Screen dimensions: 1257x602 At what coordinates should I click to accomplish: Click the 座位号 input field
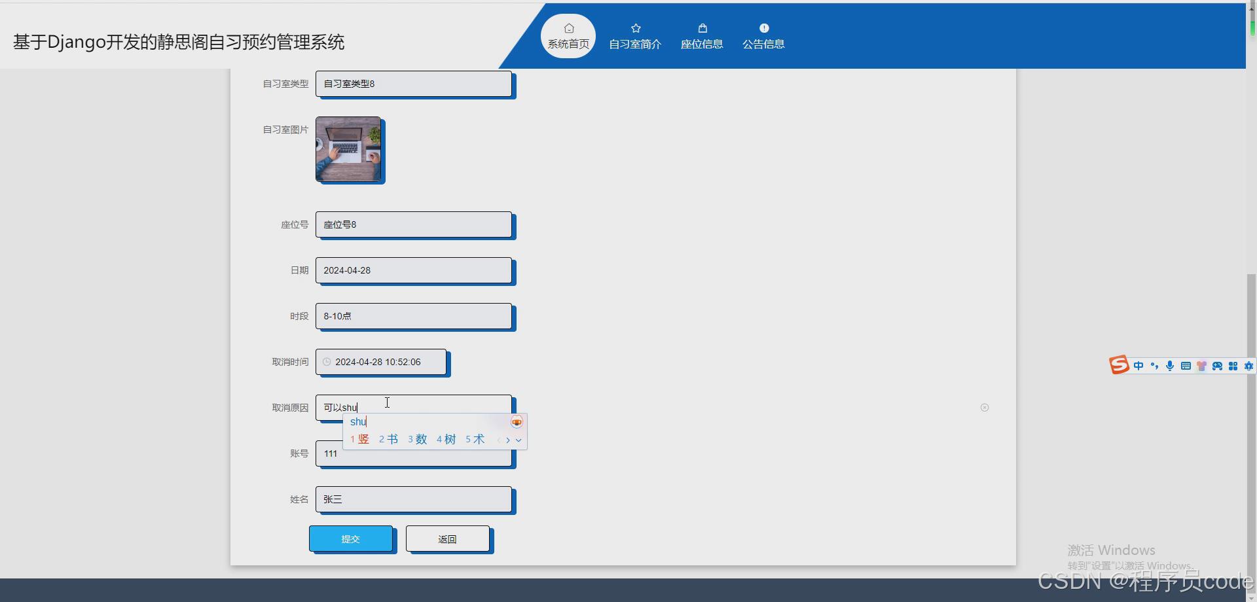(414, 224)
